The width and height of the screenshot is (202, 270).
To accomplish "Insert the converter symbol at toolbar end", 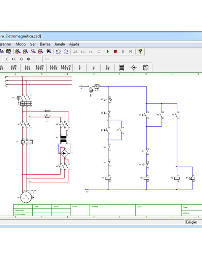I will 146,67.
